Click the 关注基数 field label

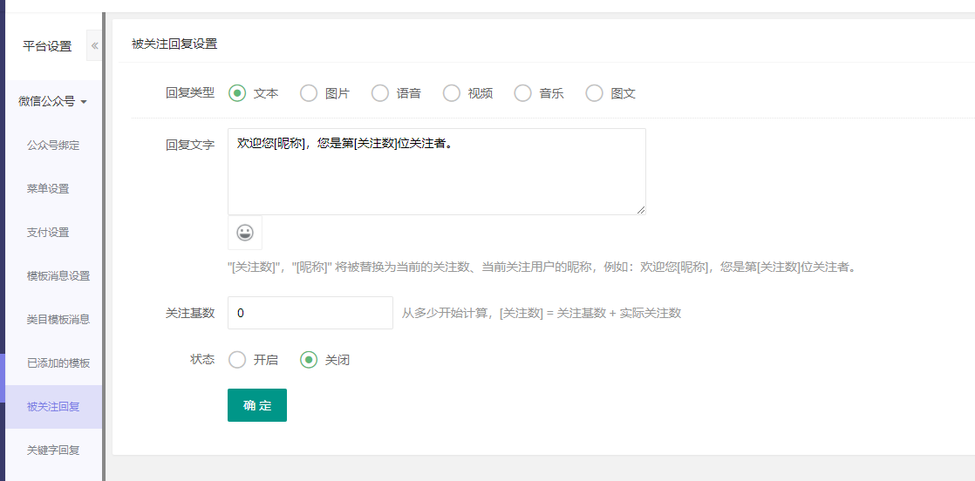(189, 313)
